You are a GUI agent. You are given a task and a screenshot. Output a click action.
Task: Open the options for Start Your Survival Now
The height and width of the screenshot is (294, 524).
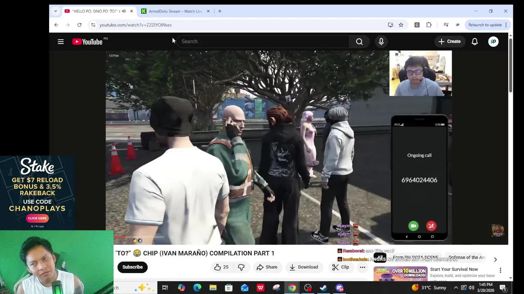[x=500, y=270]
